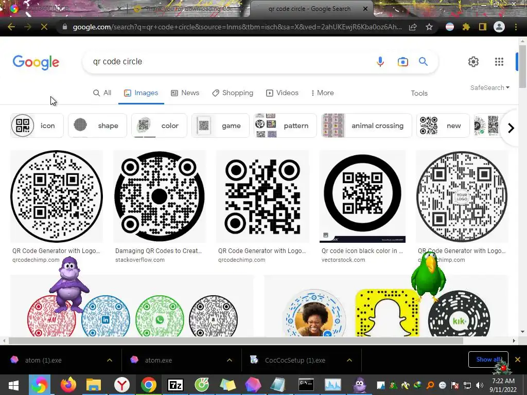Stop loading the page

44,27
